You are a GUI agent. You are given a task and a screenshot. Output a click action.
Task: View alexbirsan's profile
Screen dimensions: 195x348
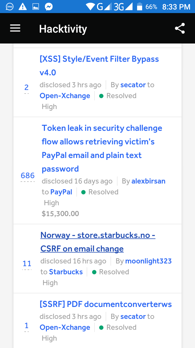pyautogui.click(x=148, y=181)
